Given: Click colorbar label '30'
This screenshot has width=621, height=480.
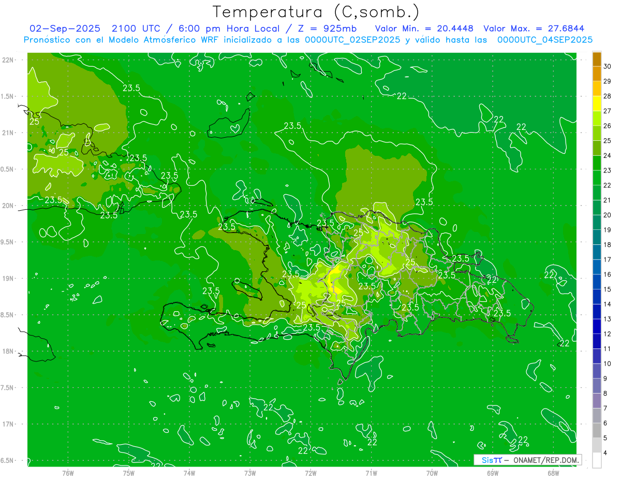Looking at the screenshot, I should (x=607, y=66).
